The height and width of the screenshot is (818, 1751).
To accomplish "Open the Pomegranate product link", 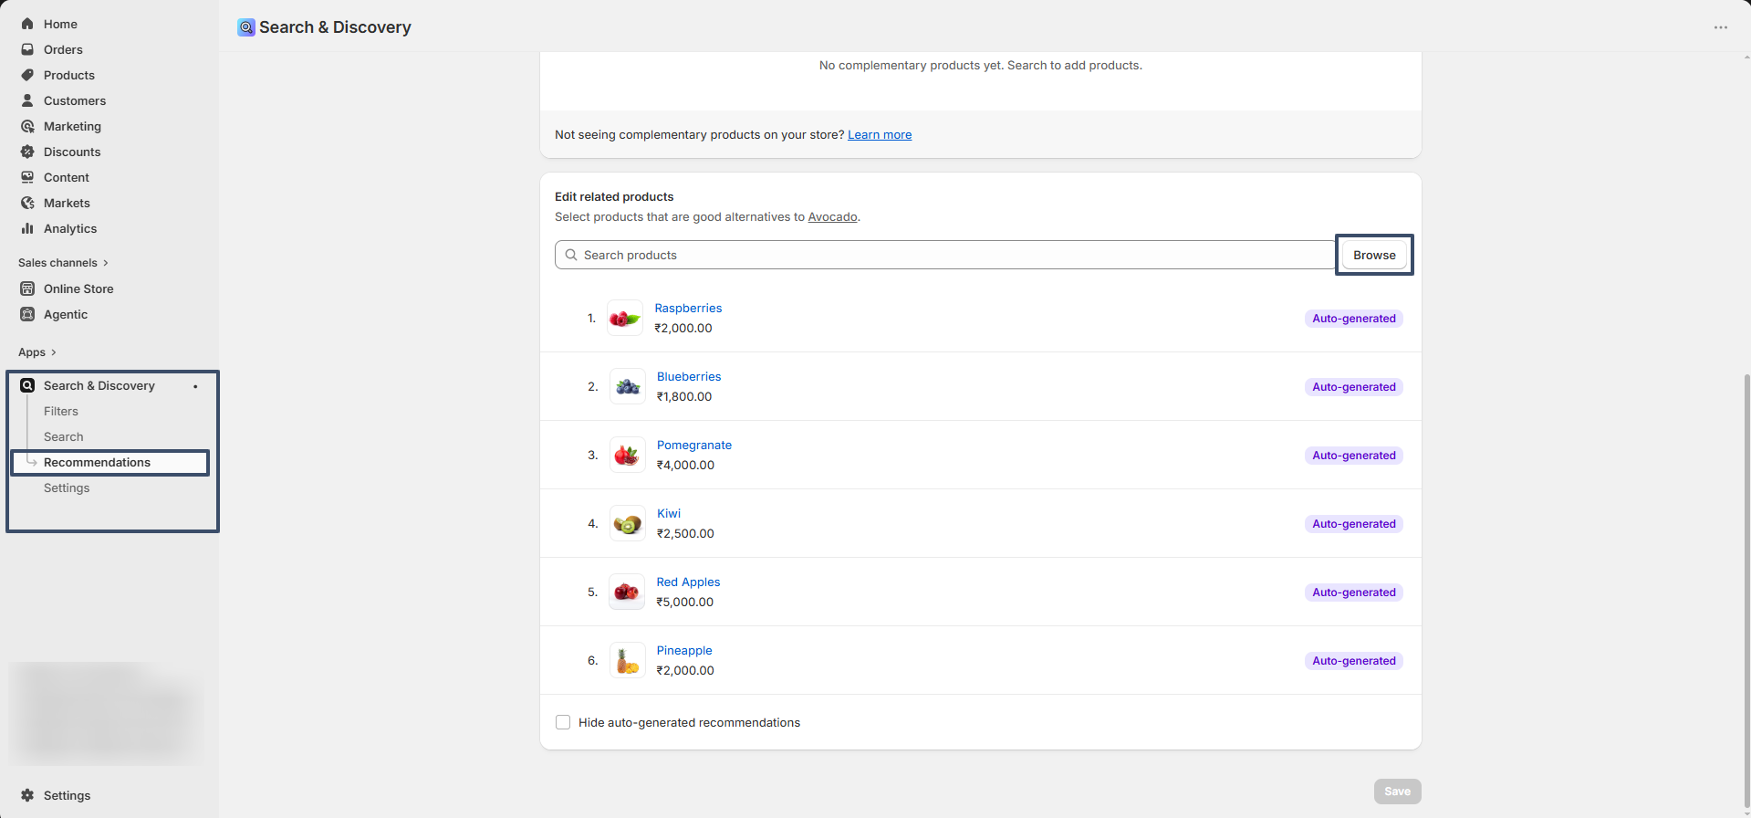I will (x=694, y=445).
